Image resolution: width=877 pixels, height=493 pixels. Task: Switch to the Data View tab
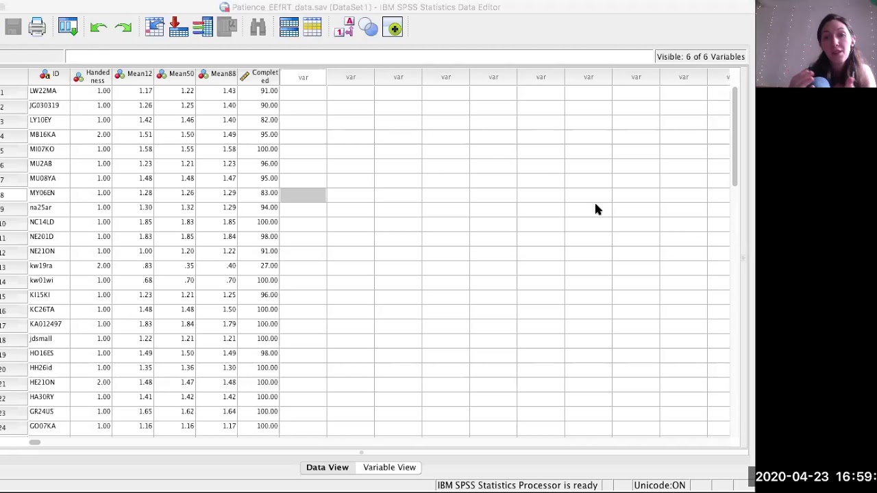(328, 467)
